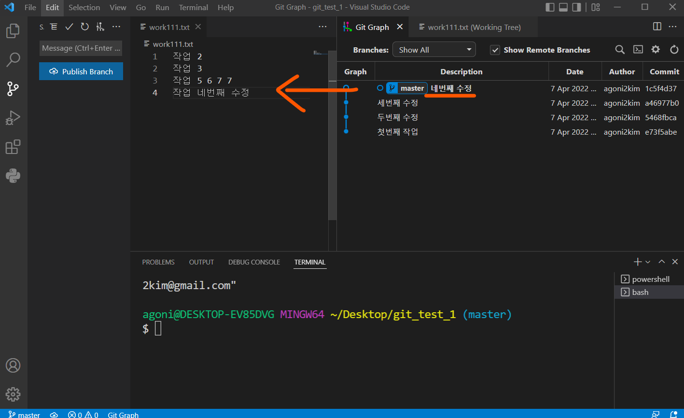Click the notifications bell in status bar

673,415
